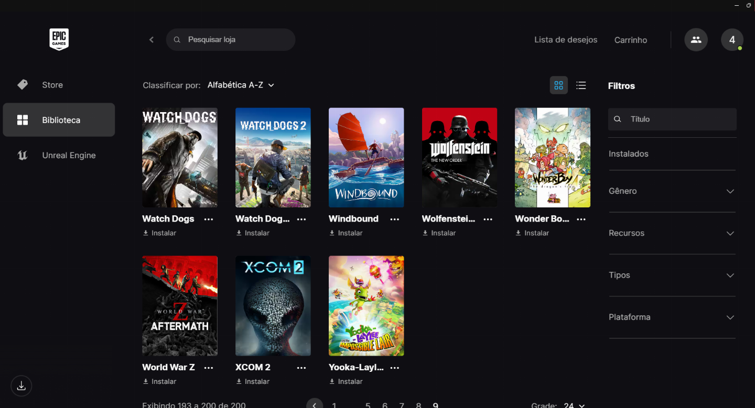Select Biblioteca in the sidebar
The height and width of the screenshot is (408, 755).
pyautogui.click(x=59, y=120)
